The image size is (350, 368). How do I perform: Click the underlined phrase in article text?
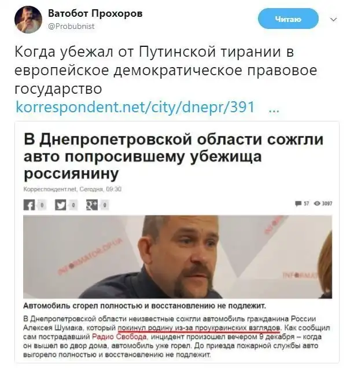click(x=199, y=328)
